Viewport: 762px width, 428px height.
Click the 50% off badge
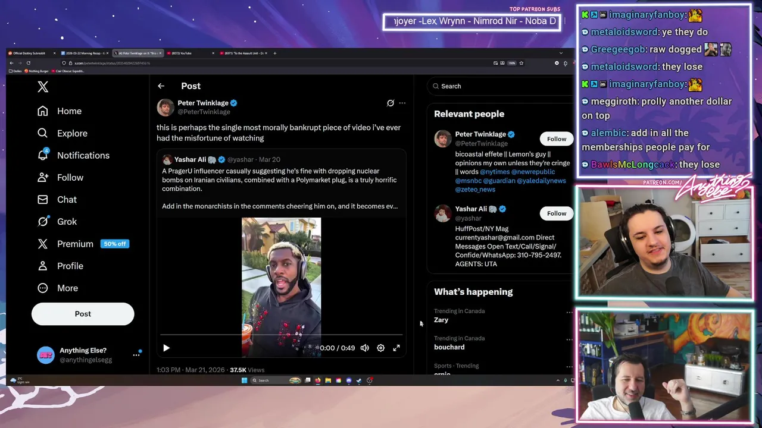tap(115, 244)
